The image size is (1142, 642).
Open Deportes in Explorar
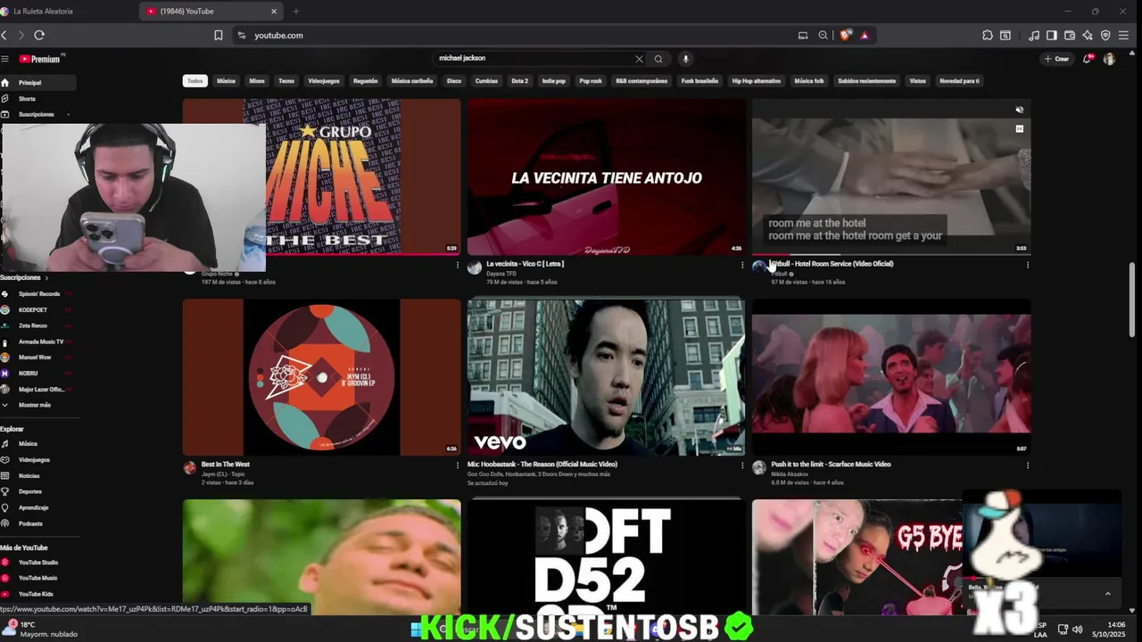point(30,491)
